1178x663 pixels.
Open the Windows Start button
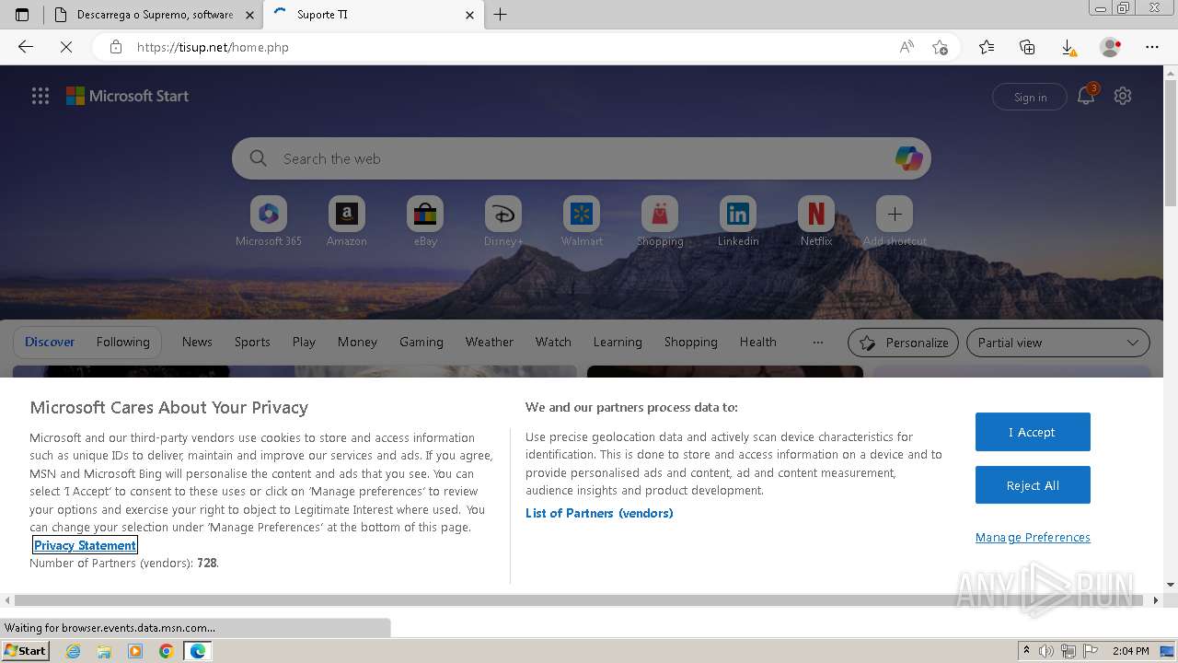26,650
